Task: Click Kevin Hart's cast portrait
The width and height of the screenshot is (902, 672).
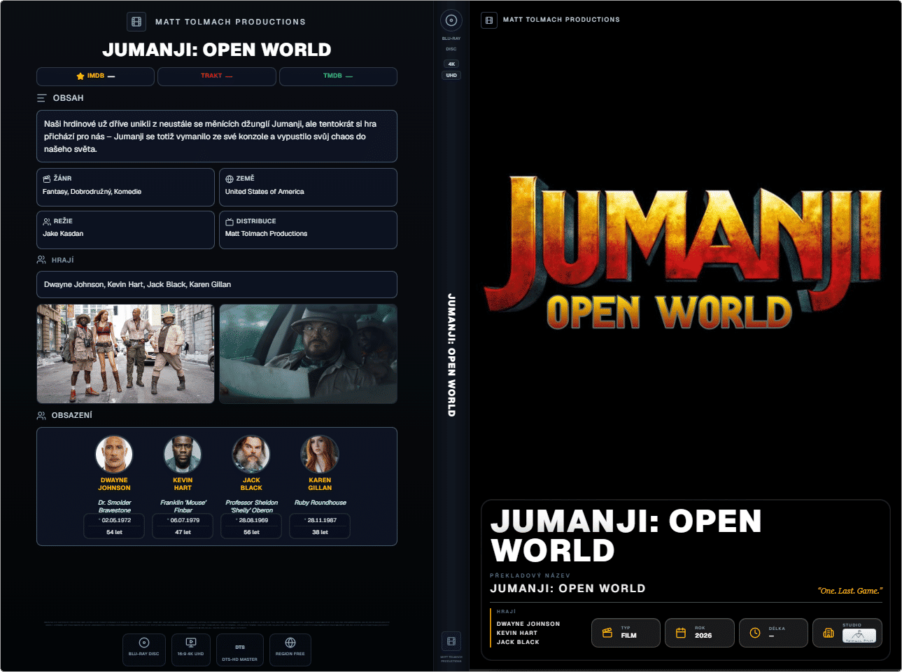Action: [x=183, y=454]
